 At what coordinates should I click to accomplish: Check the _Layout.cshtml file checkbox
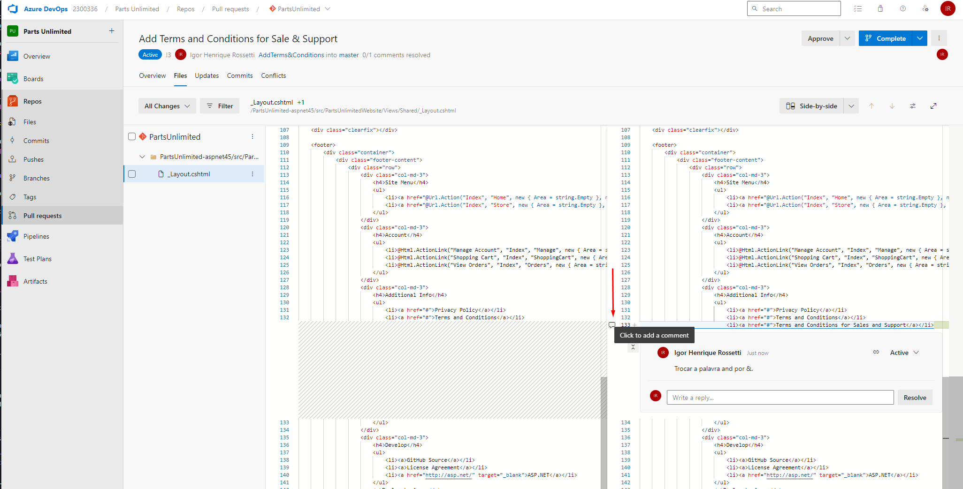pos(132,174)
